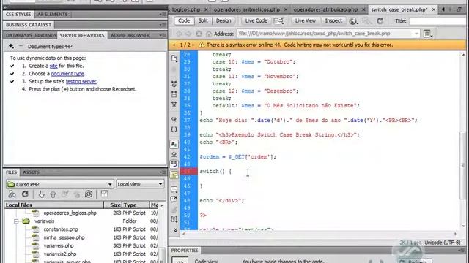Screen dimensions: 469x263
Task: Sort files by Size column header
Action: [113, 205]
